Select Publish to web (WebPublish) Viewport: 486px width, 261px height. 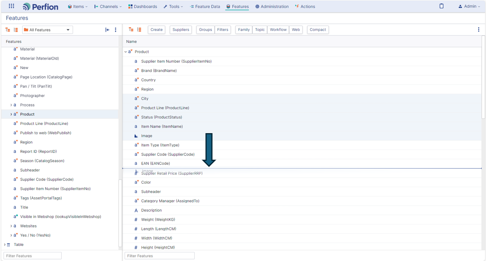coord(46,133)
